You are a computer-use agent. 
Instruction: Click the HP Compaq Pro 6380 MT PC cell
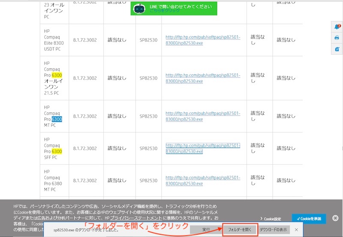click(54, 181)
